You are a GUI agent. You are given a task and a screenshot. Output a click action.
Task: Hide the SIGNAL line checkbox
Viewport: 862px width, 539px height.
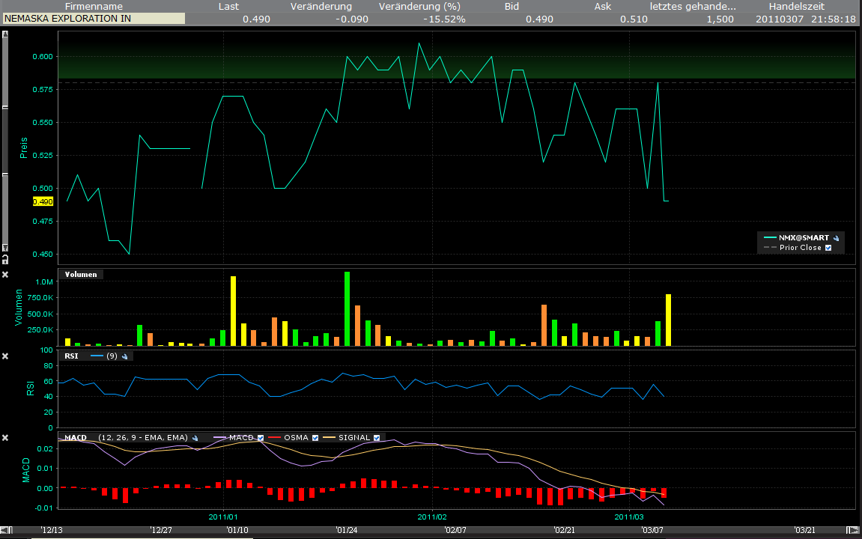pos(377,437)
